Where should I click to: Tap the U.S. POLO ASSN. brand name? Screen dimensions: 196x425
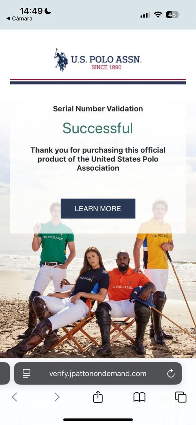click(106, 59)
